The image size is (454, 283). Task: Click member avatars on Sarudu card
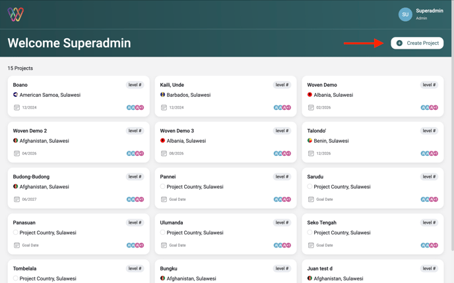click(430, 199)
